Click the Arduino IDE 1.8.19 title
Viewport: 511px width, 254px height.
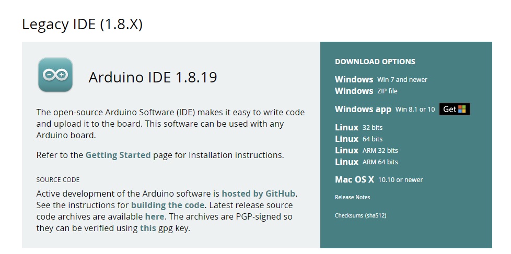pyautogui.click(x=153, y=77)
